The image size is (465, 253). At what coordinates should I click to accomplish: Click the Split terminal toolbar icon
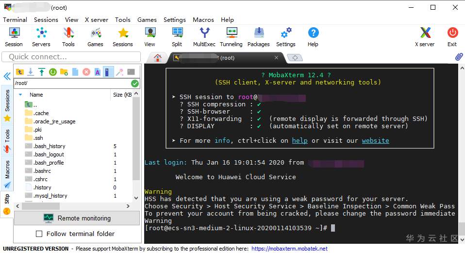tap(177, 37)
